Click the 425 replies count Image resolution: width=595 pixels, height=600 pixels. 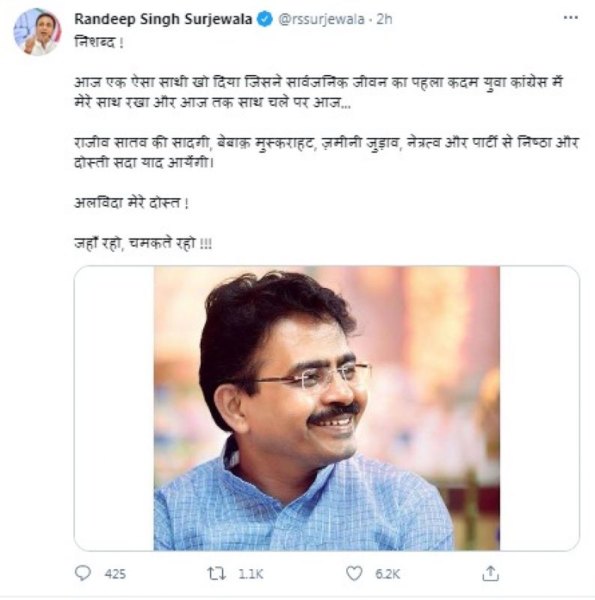tap(115, 574)
